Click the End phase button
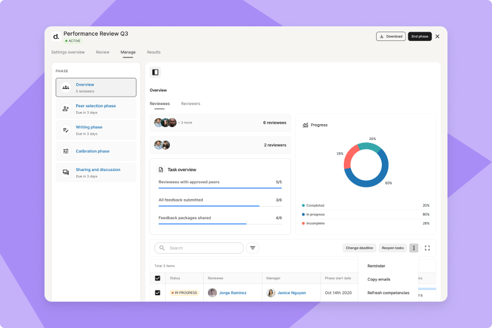The width and height of the screenshot is (492, 328). coord(419,36)
